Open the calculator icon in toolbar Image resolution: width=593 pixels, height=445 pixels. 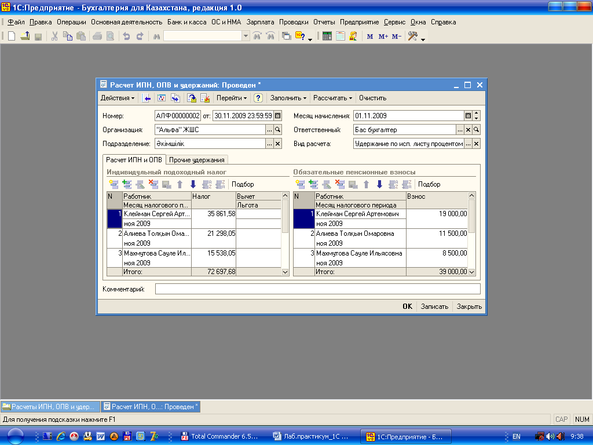click(x=327, y=37)
